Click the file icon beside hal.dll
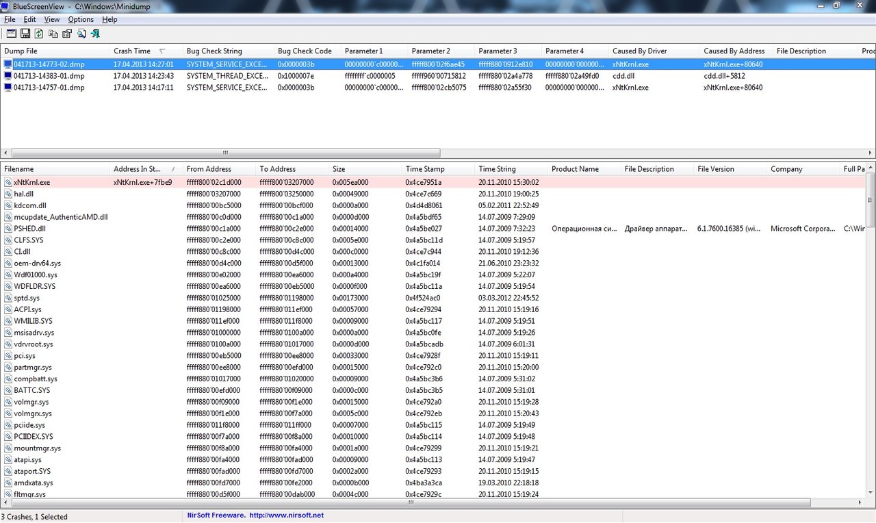The width and height of the screenshot is (876, 523). tap(8, 194)
